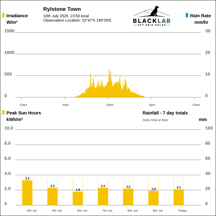Select the 6th Jul bar labeled 1.8
216x216 pixels.
coord(78,198)
